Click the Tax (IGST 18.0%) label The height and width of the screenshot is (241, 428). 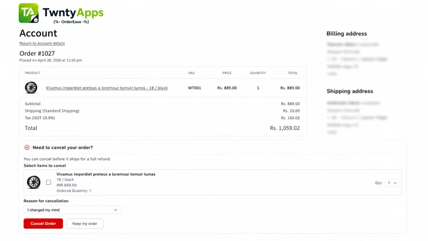40,118
